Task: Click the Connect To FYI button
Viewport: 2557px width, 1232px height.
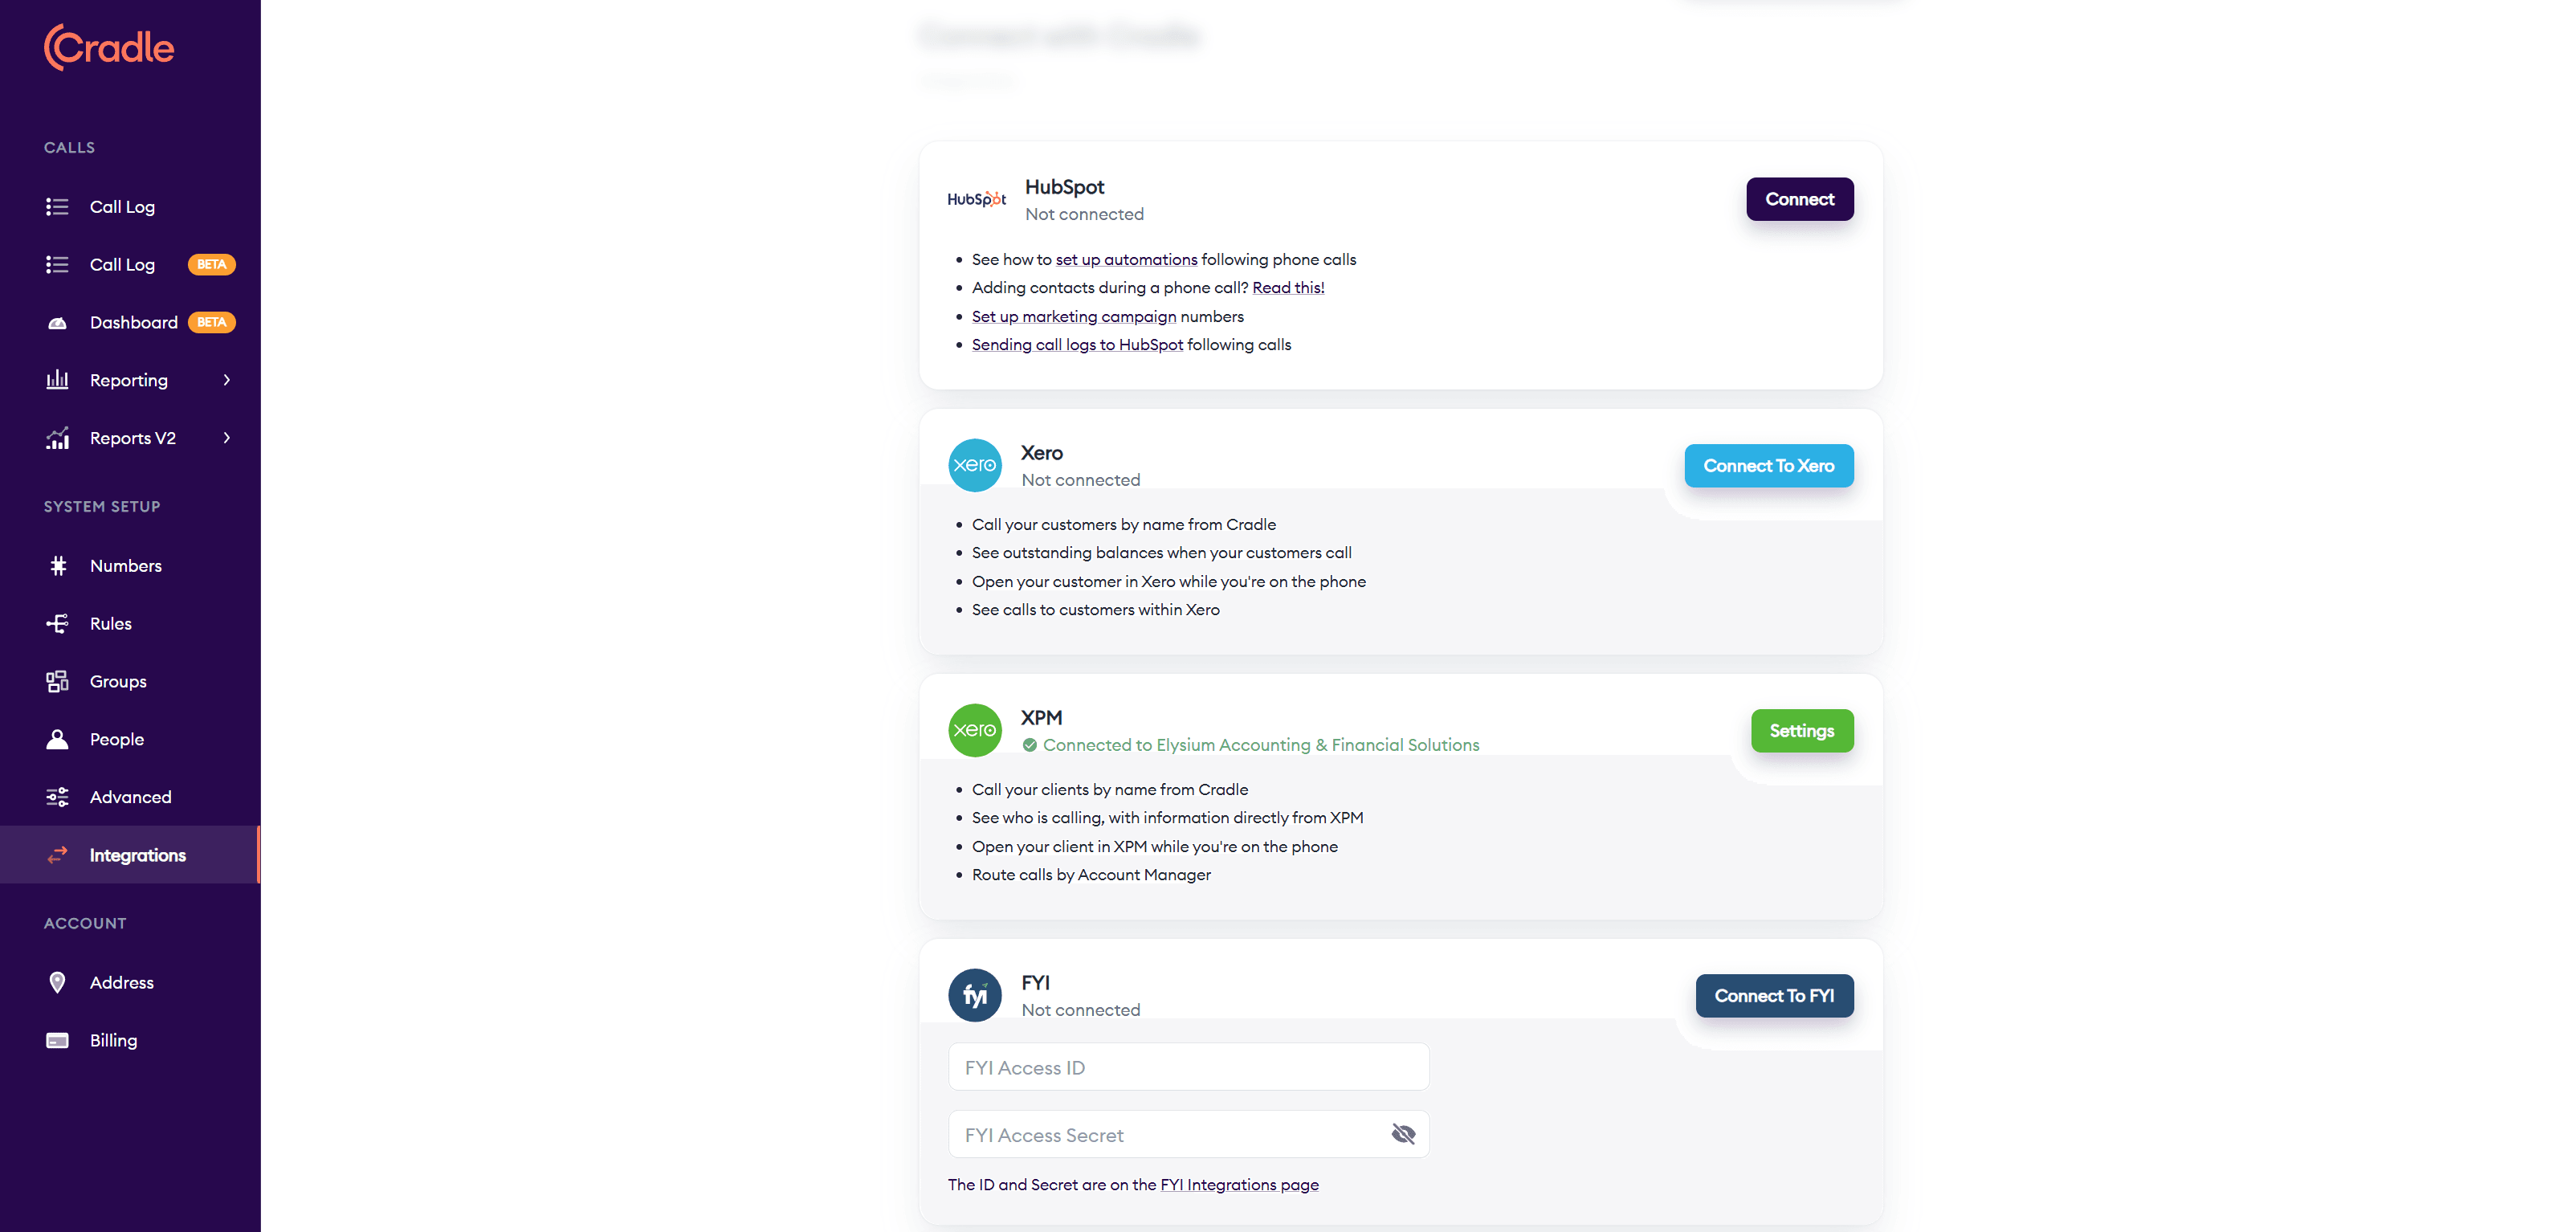Action: click(1773, 996)
